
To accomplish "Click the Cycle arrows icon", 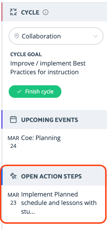I will coord(13,12).
